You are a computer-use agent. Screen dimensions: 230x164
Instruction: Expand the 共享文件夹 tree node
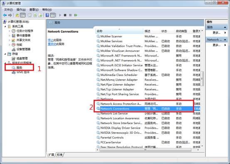[10, 40]
